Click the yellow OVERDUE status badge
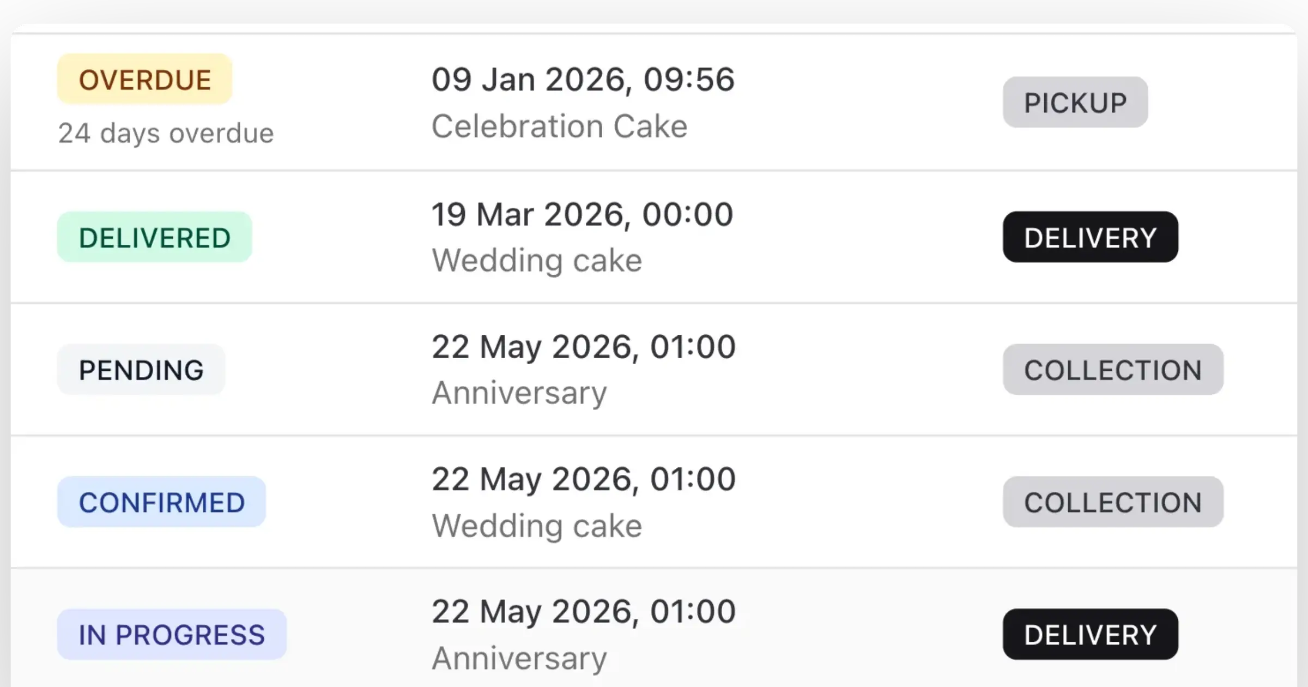Image resolution: width=1308 pixels, height=687 pixels. click(x=144, y=80)
